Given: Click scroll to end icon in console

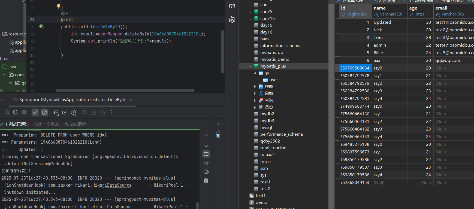Looking at the screenshot, I should 206,163.
